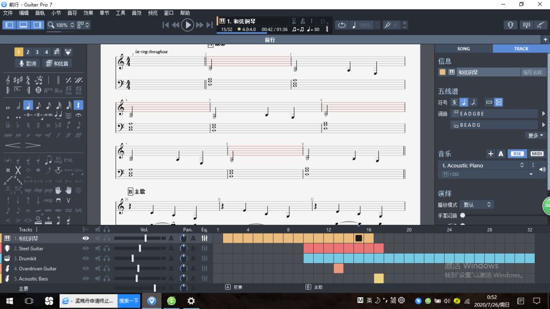Adjust the Acoustic Bass volume slider
This screenshot has width=550, height=309.
pos(136,278)
